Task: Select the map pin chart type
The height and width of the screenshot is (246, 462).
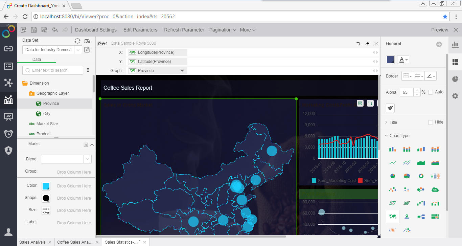Action: click(407, 217)
